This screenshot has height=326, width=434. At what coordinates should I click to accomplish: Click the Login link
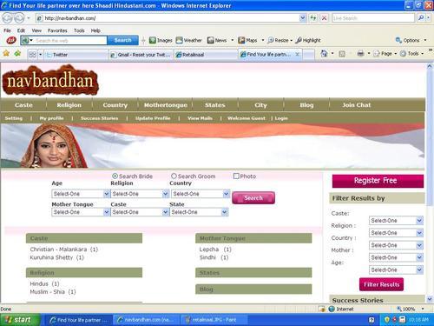pos(281,118)
